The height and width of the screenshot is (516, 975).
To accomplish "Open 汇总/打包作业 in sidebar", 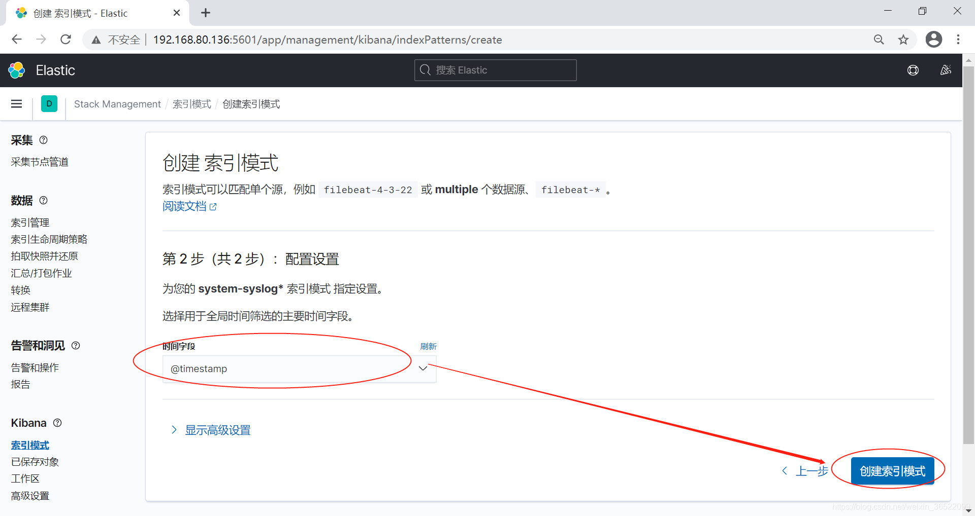I will (x=42, y=273).
